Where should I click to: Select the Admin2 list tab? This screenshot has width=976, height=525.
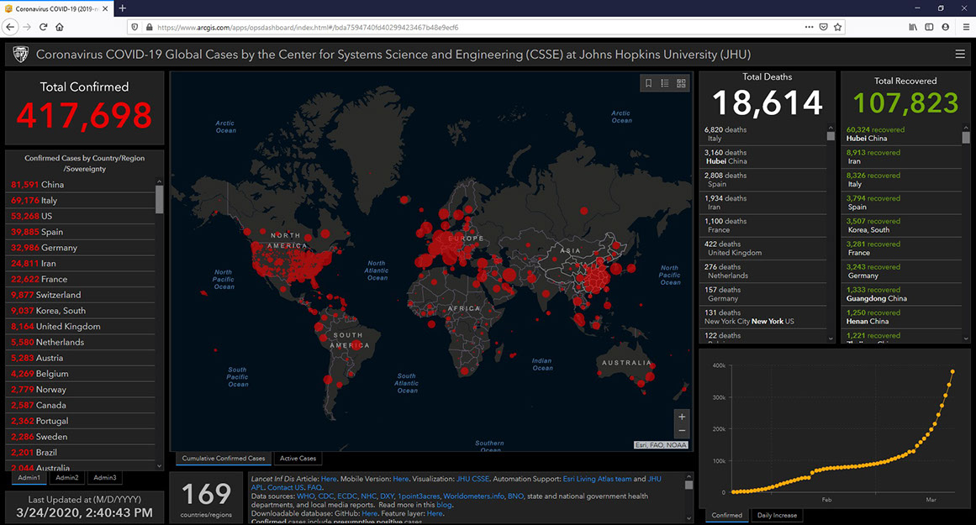point(67,478)
